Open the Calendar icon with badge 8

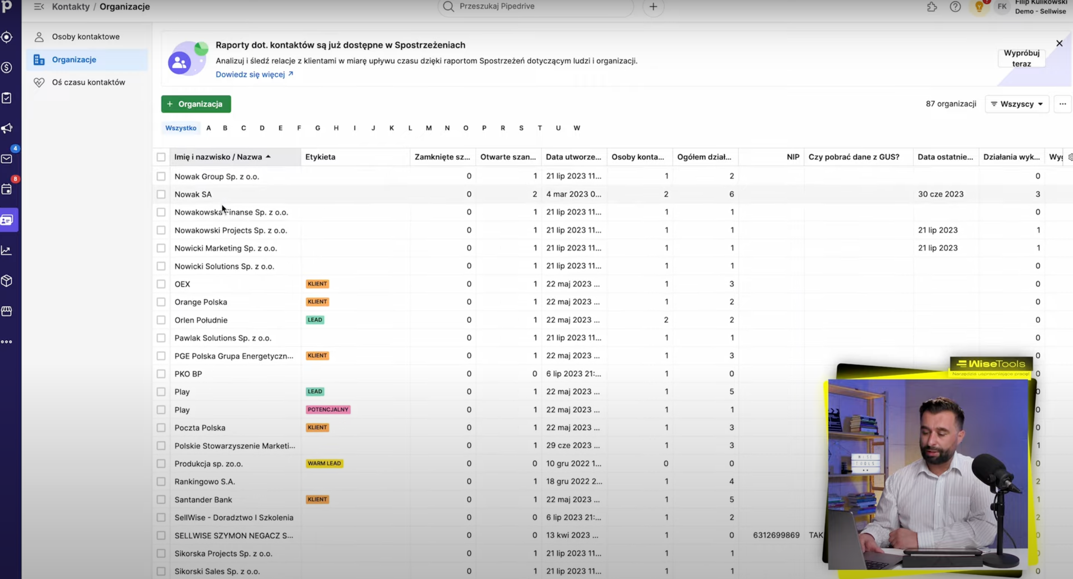(x=7, y=189)
